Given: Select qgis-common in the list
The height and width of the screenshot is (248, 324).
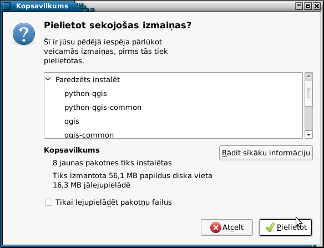Looking at the screenshot, I should 89,135.
